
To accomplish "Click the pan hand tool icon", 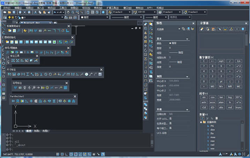I will pyautogui.click(x=68, y=12).
